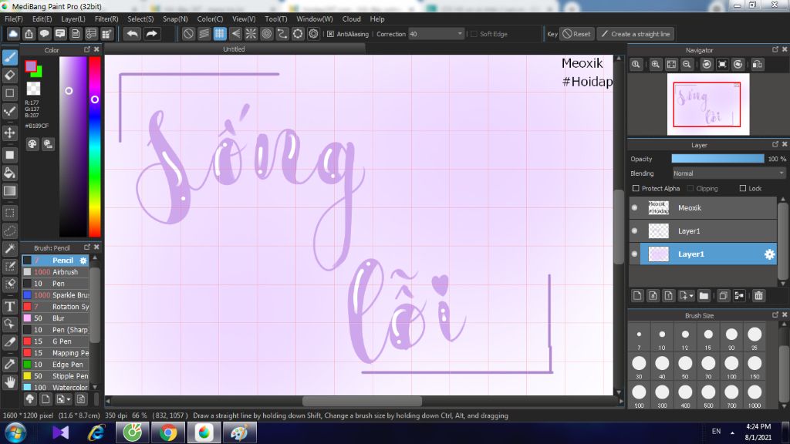The image size is (790, 444).
Task: Select the Lasso tool
Action: (9, 230)
